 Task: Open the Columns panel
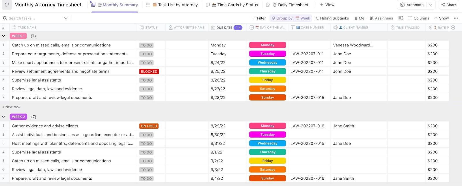(418, 18)
